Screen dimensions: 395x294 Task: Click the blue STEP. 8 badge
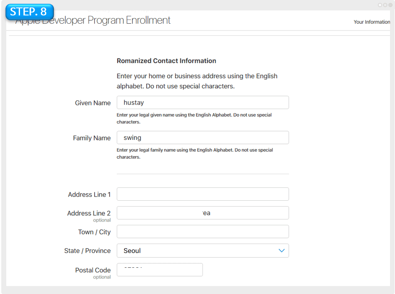[29, 12]
